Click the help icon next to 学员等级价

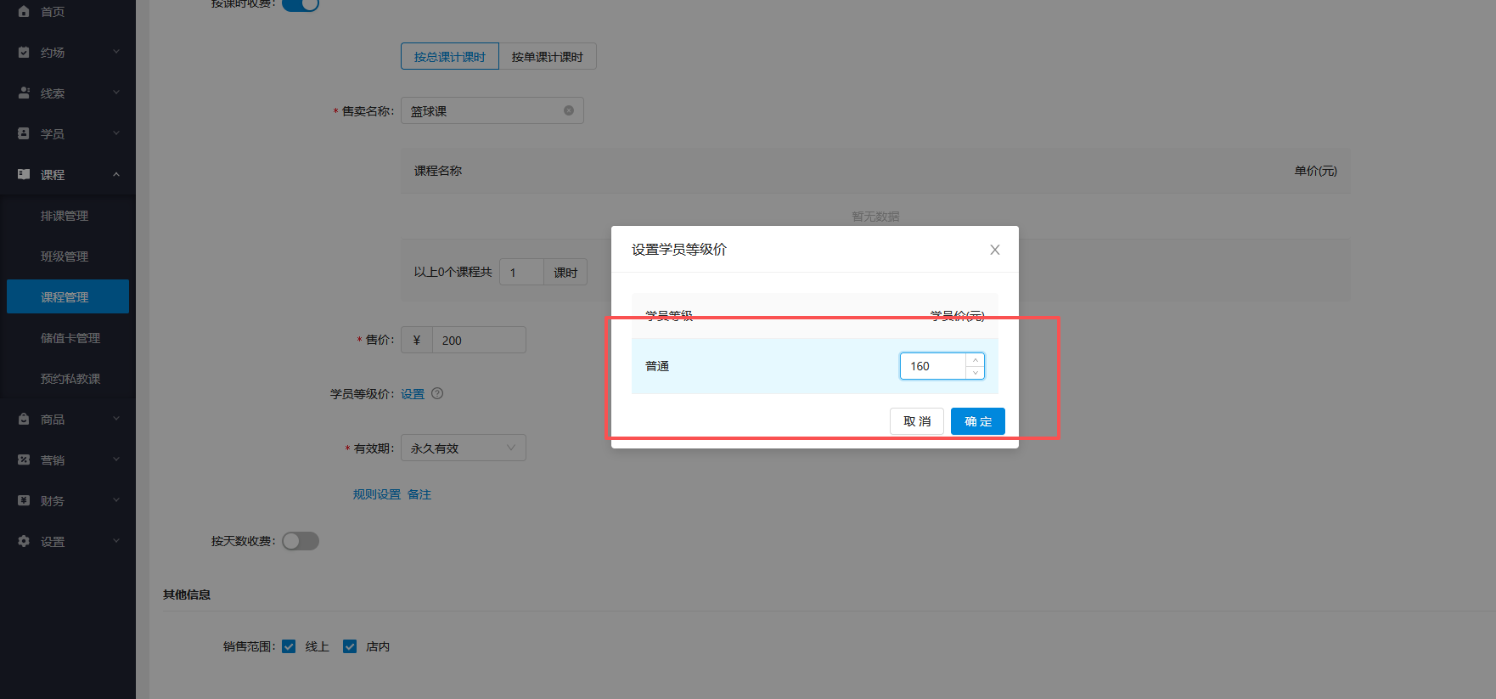[x=437, y=393]
